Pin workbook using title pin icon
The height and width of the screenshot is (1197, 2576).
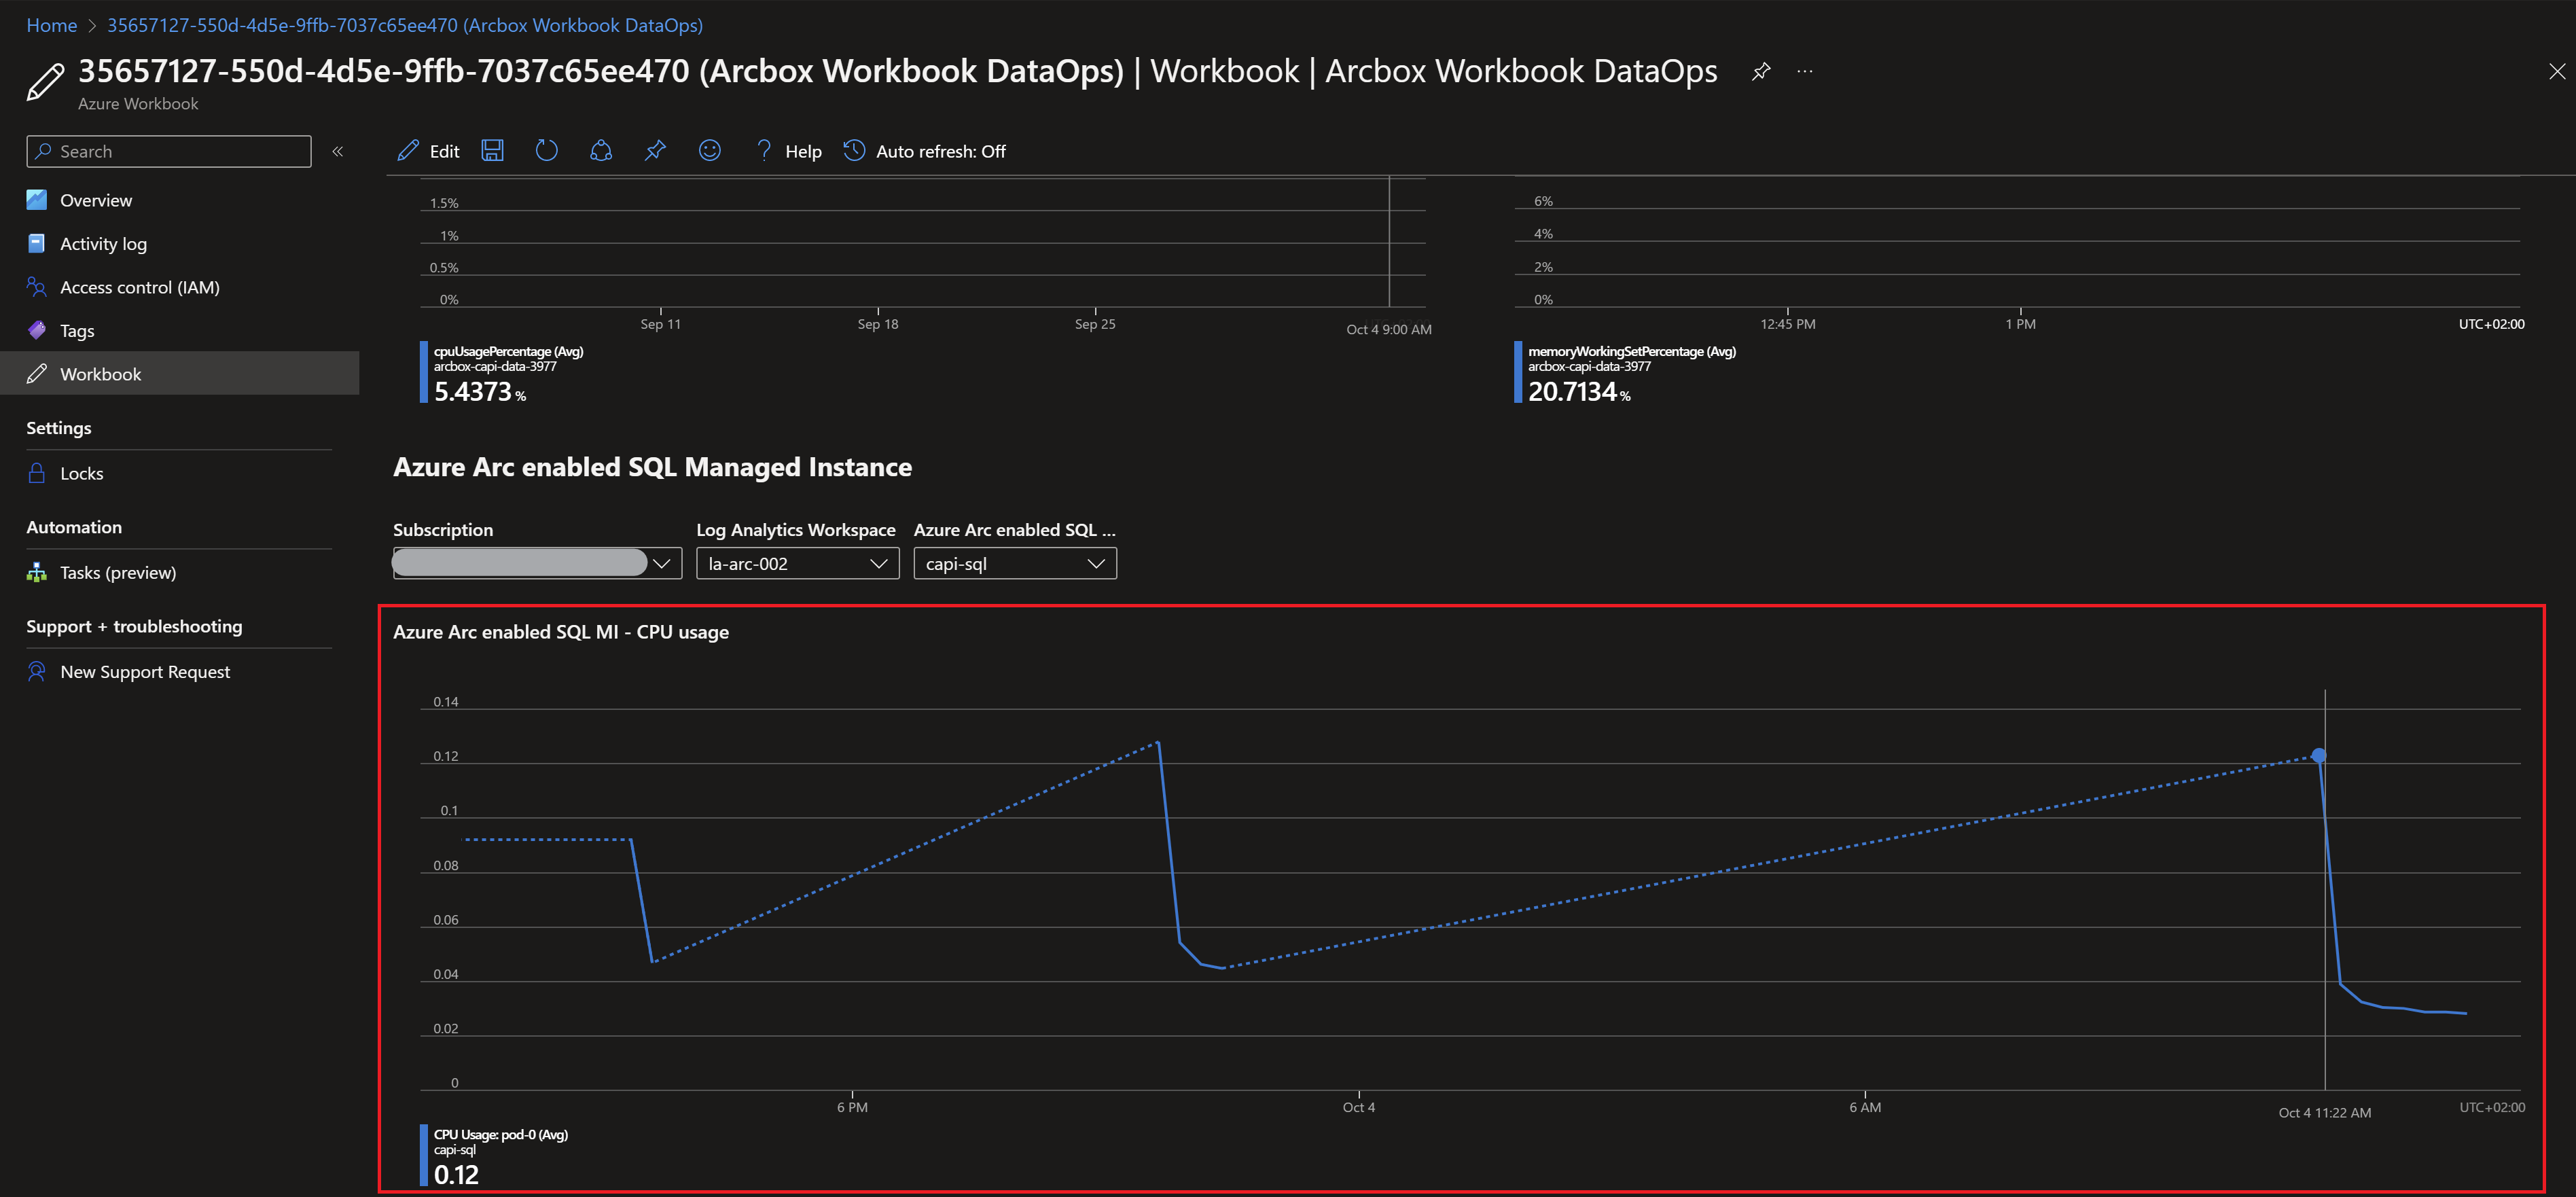(x=1761, y=71)
